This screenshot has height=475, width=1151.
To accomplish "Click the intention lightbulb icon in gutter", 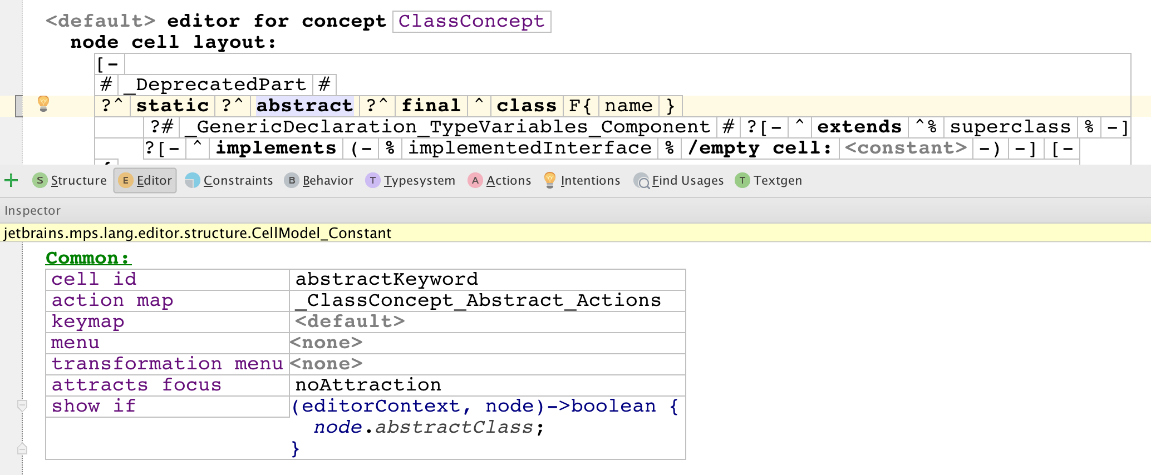I will (43, 103).
